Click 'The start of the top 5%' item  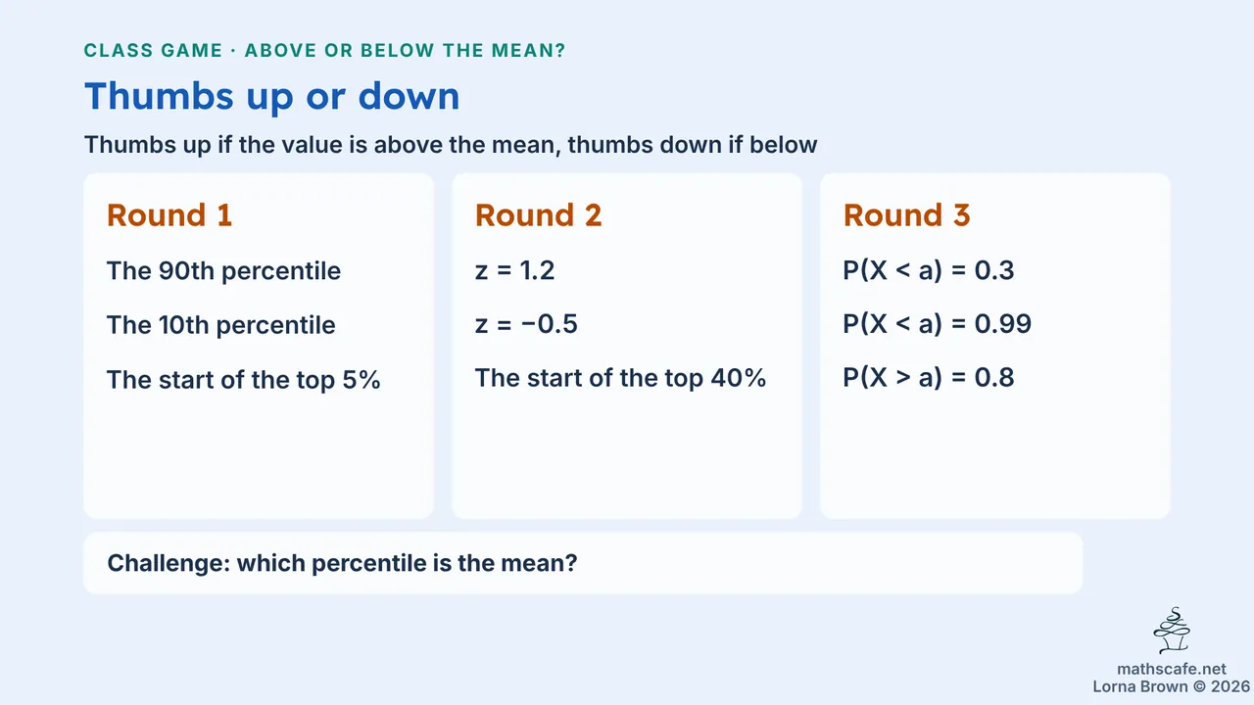coord(244,380)
